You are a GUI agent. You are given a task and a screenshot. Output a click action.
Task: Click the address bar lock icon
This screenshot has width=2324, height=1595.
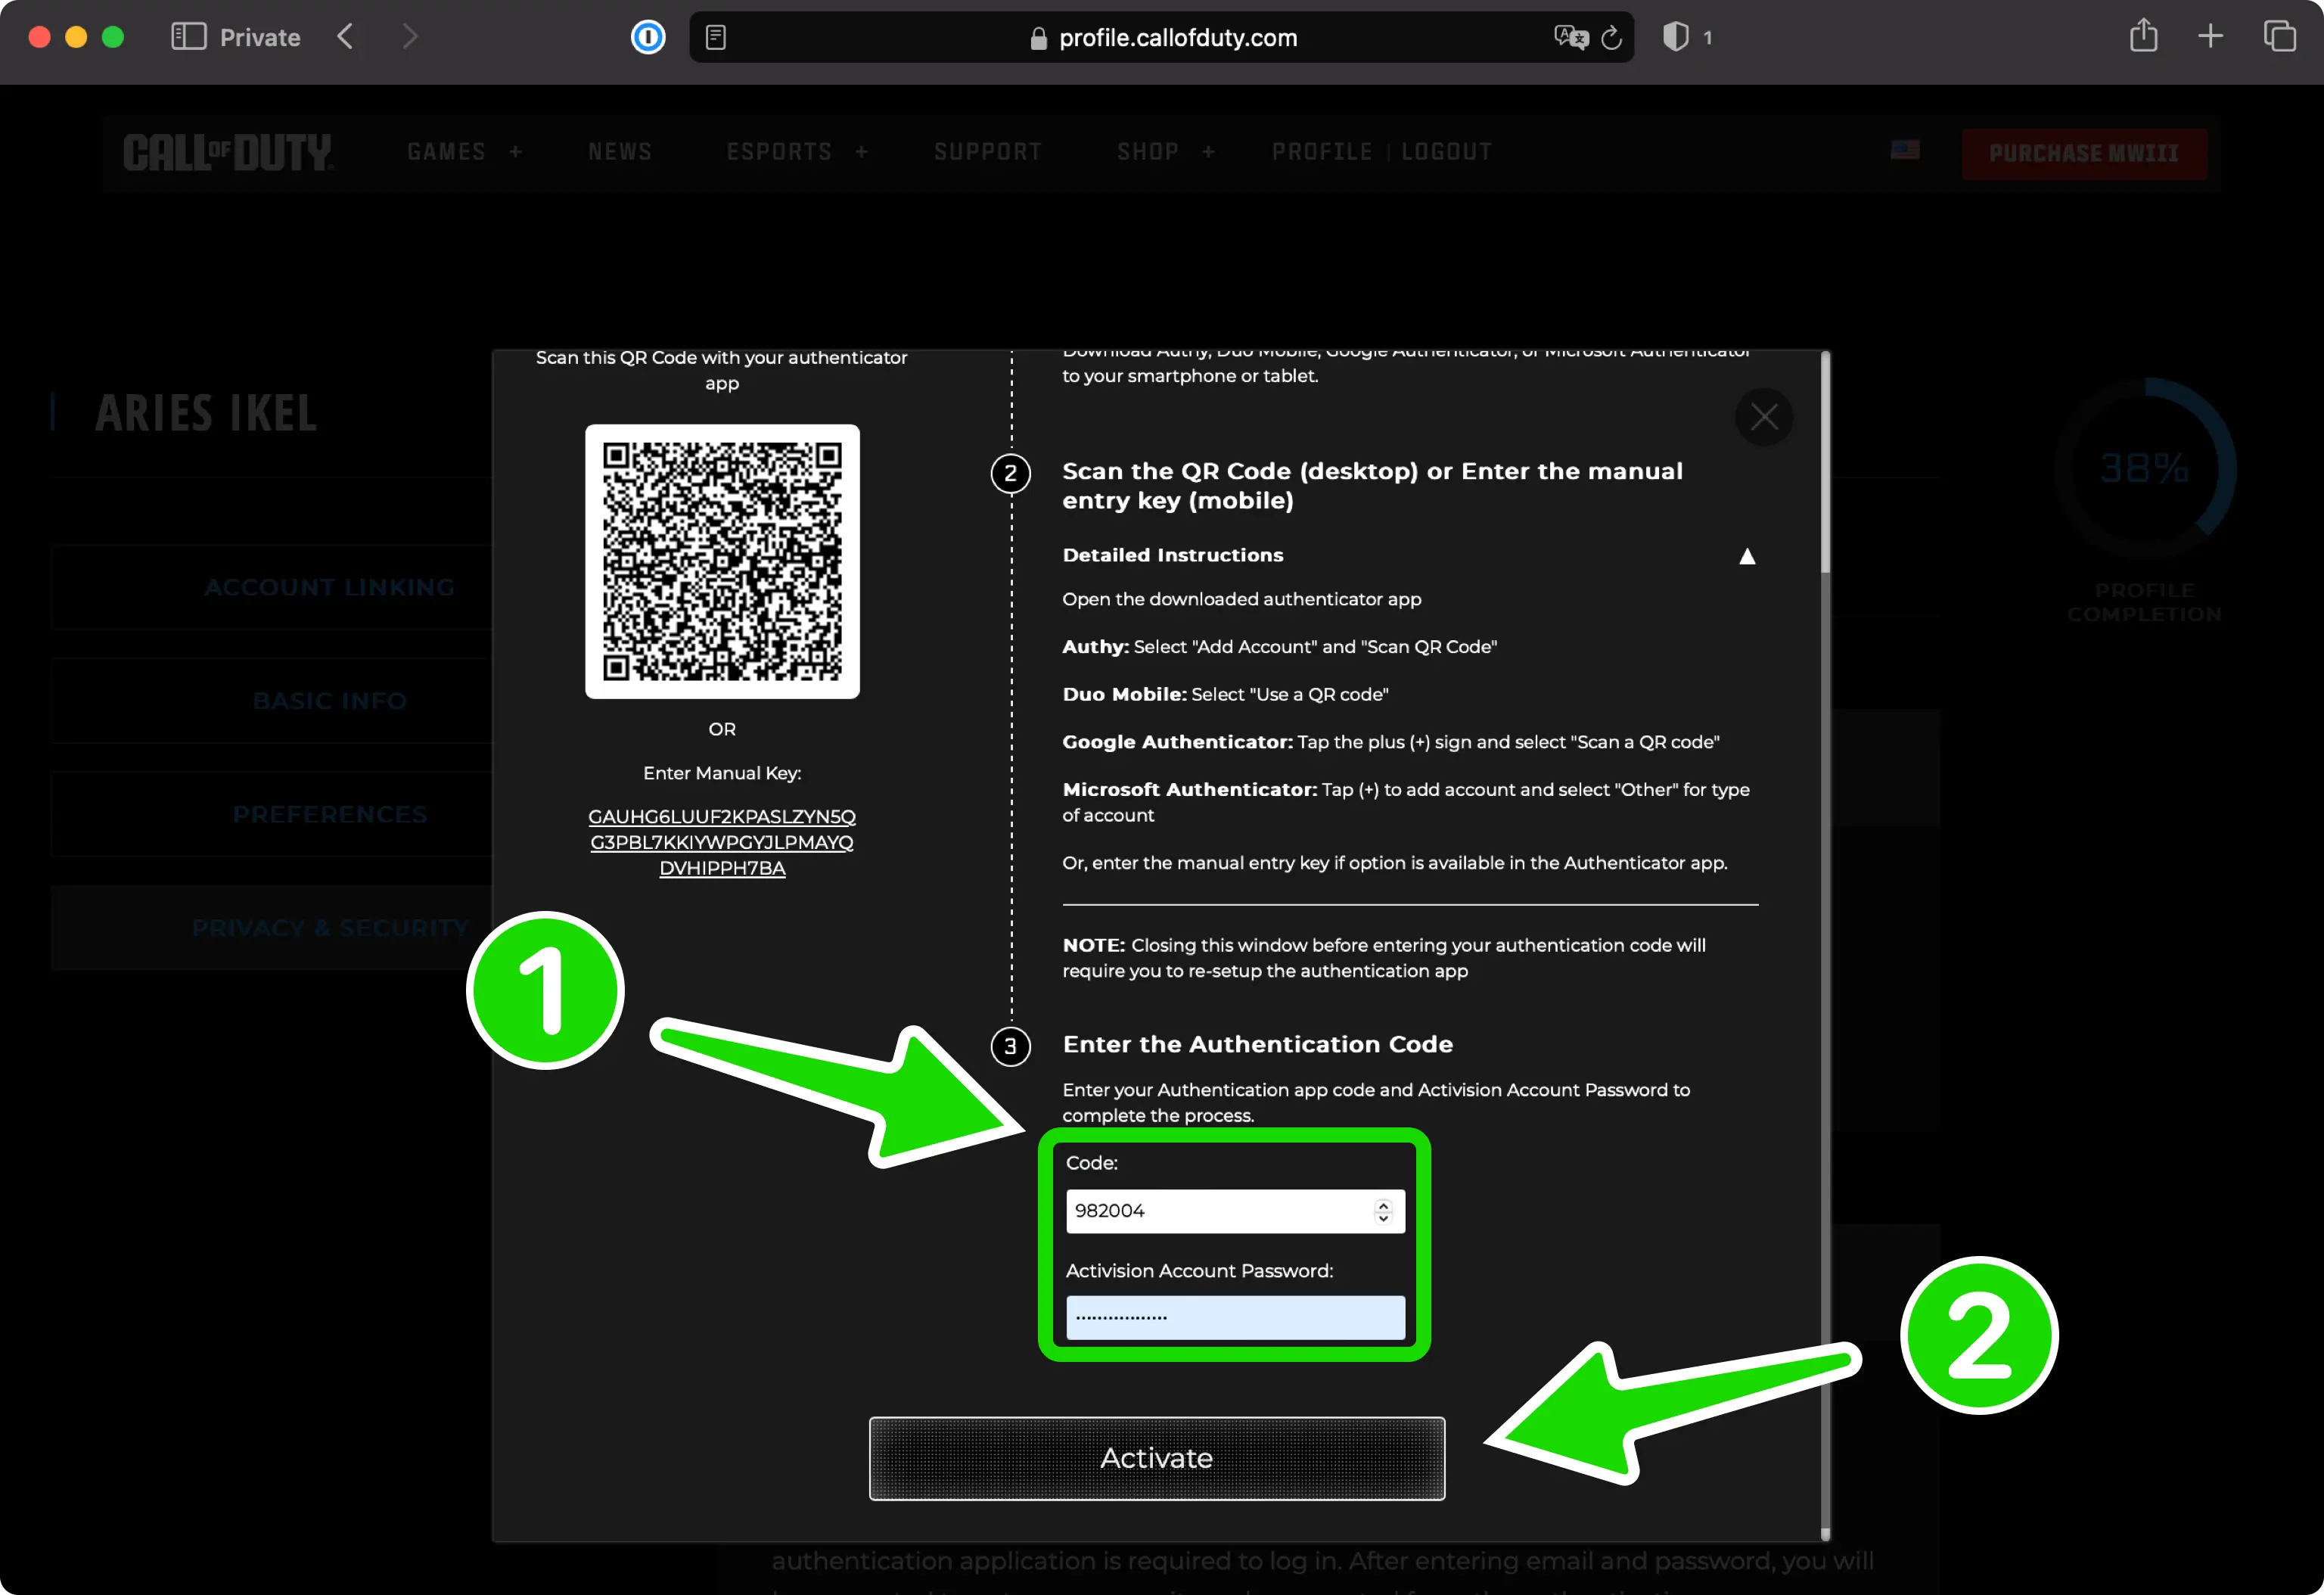pyautogui.click(x=1039, y=38)
